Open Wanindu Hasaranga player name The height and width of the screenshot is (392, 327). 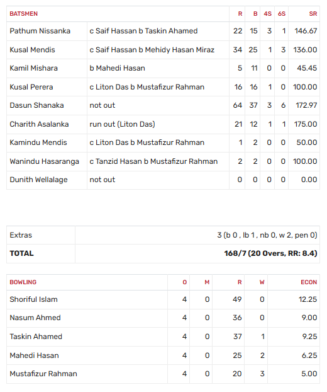[45, 161]
